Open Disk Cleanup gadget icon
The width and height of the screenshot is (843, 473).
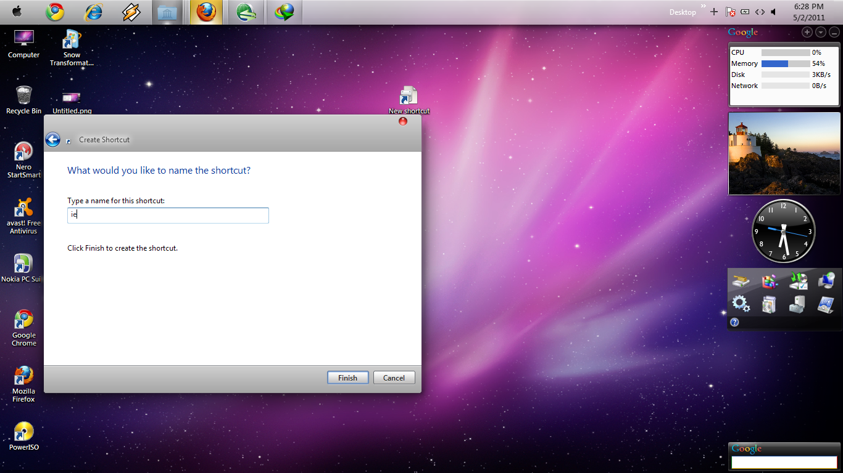(x=741, y=281)
